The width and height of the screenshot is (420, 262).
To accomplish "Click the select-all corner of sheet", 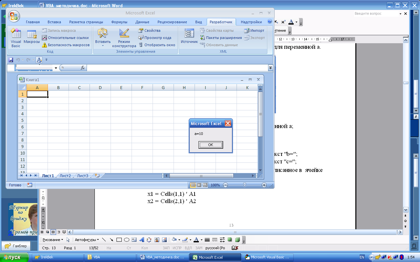I will [22, 87].
